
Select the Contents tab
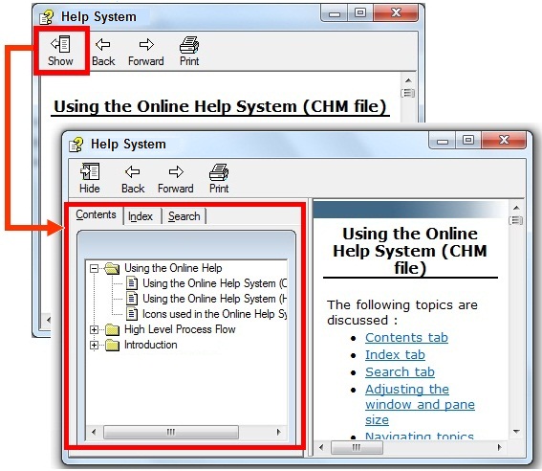(96, 214)
